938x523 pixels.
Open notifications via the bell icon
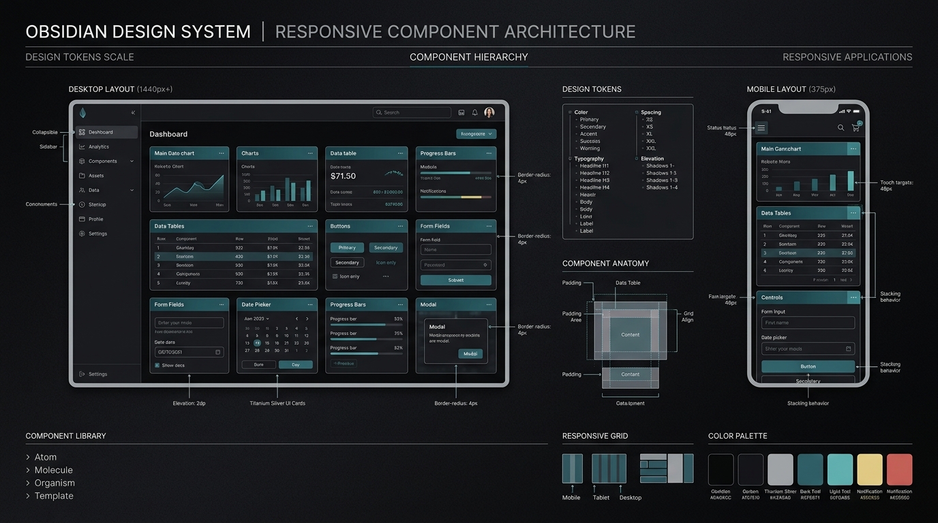point(474,112)
